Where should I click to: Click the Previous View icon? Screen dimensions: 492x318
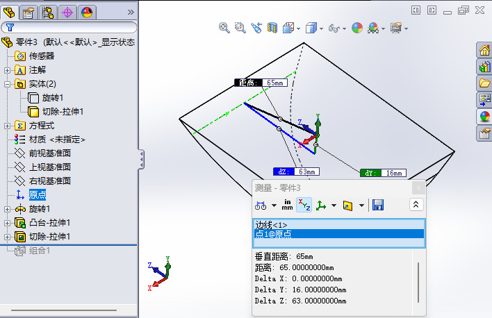pos(256,28)
